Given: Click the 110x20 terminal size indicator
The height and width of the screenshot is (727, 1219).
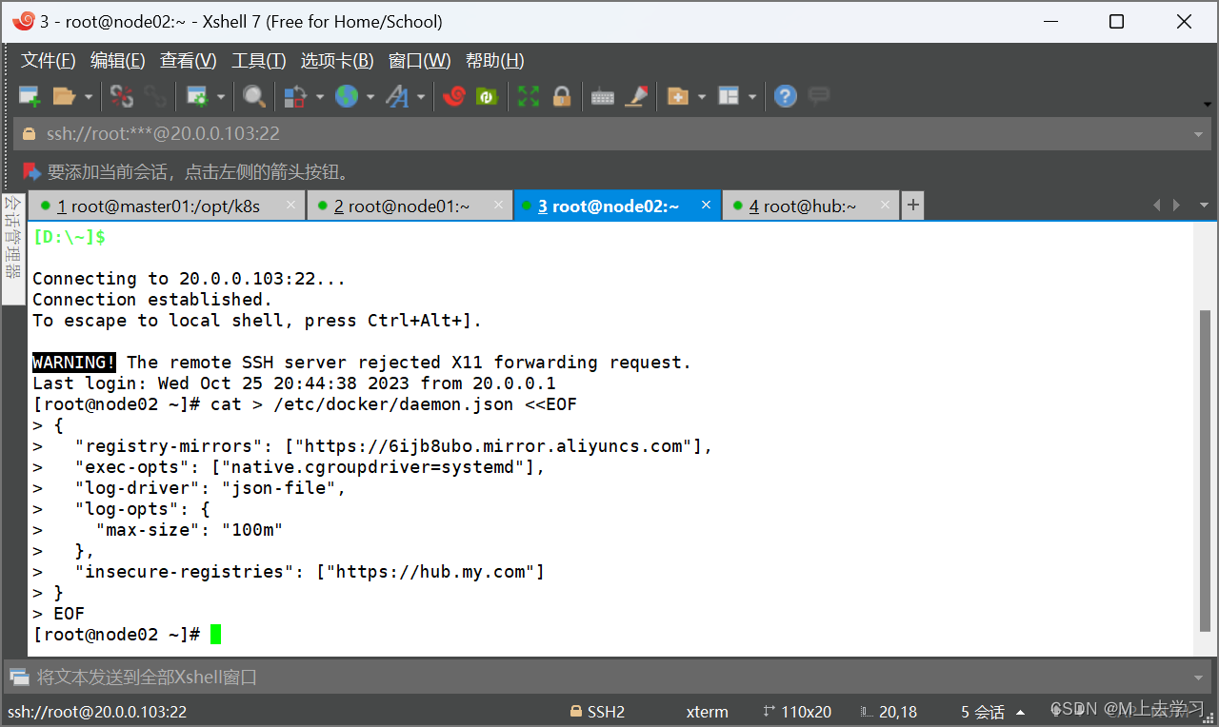Looking at the screenshot, I should point(797,712).
